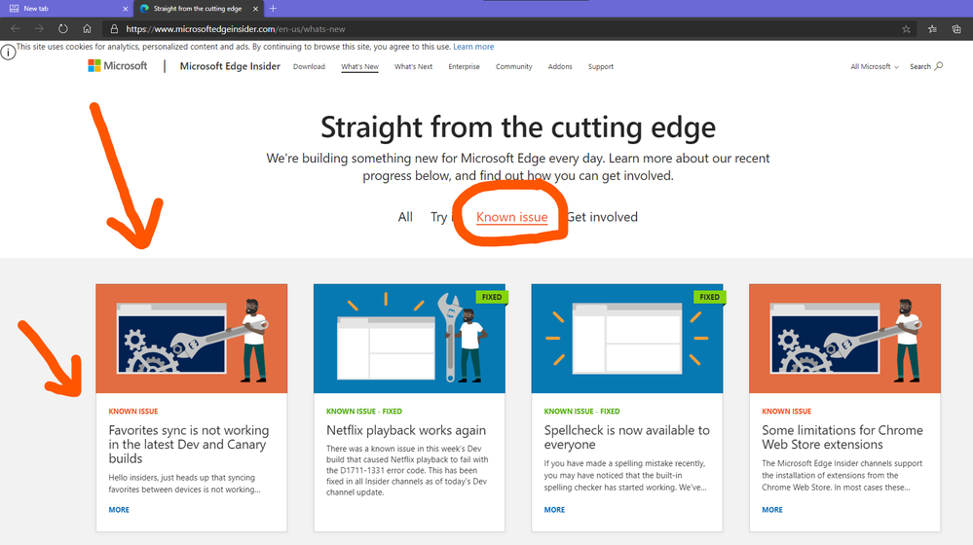The width and height of the screenshot is (973, 545).
Task: Open Support navigation item
Action: point(601,66)
